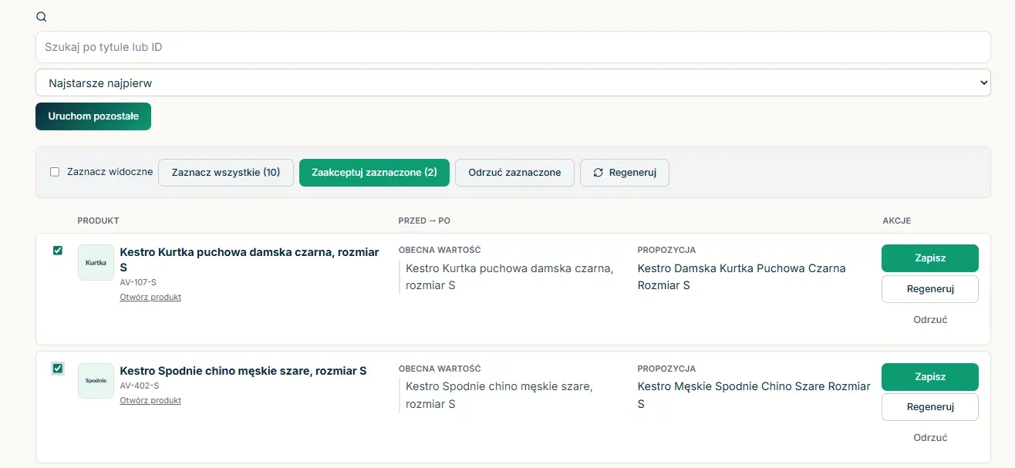Click proposal text 'Kestro Męskie Spodnie Chino Szare Rozmiar S'
Image resolution: width=1015 pixels, height=468 pixels.
(754, 395)
